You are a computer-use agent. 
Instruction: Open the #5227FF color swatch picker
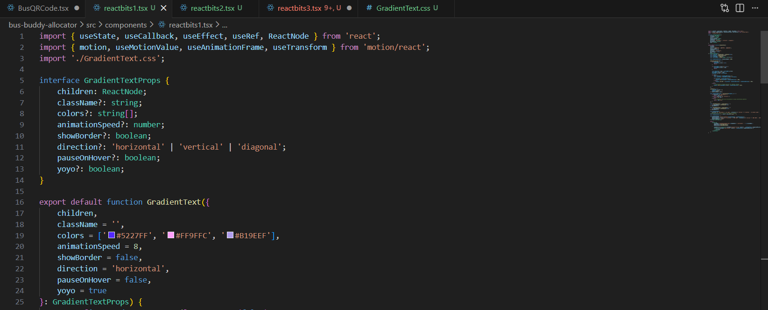click(112, 235)
